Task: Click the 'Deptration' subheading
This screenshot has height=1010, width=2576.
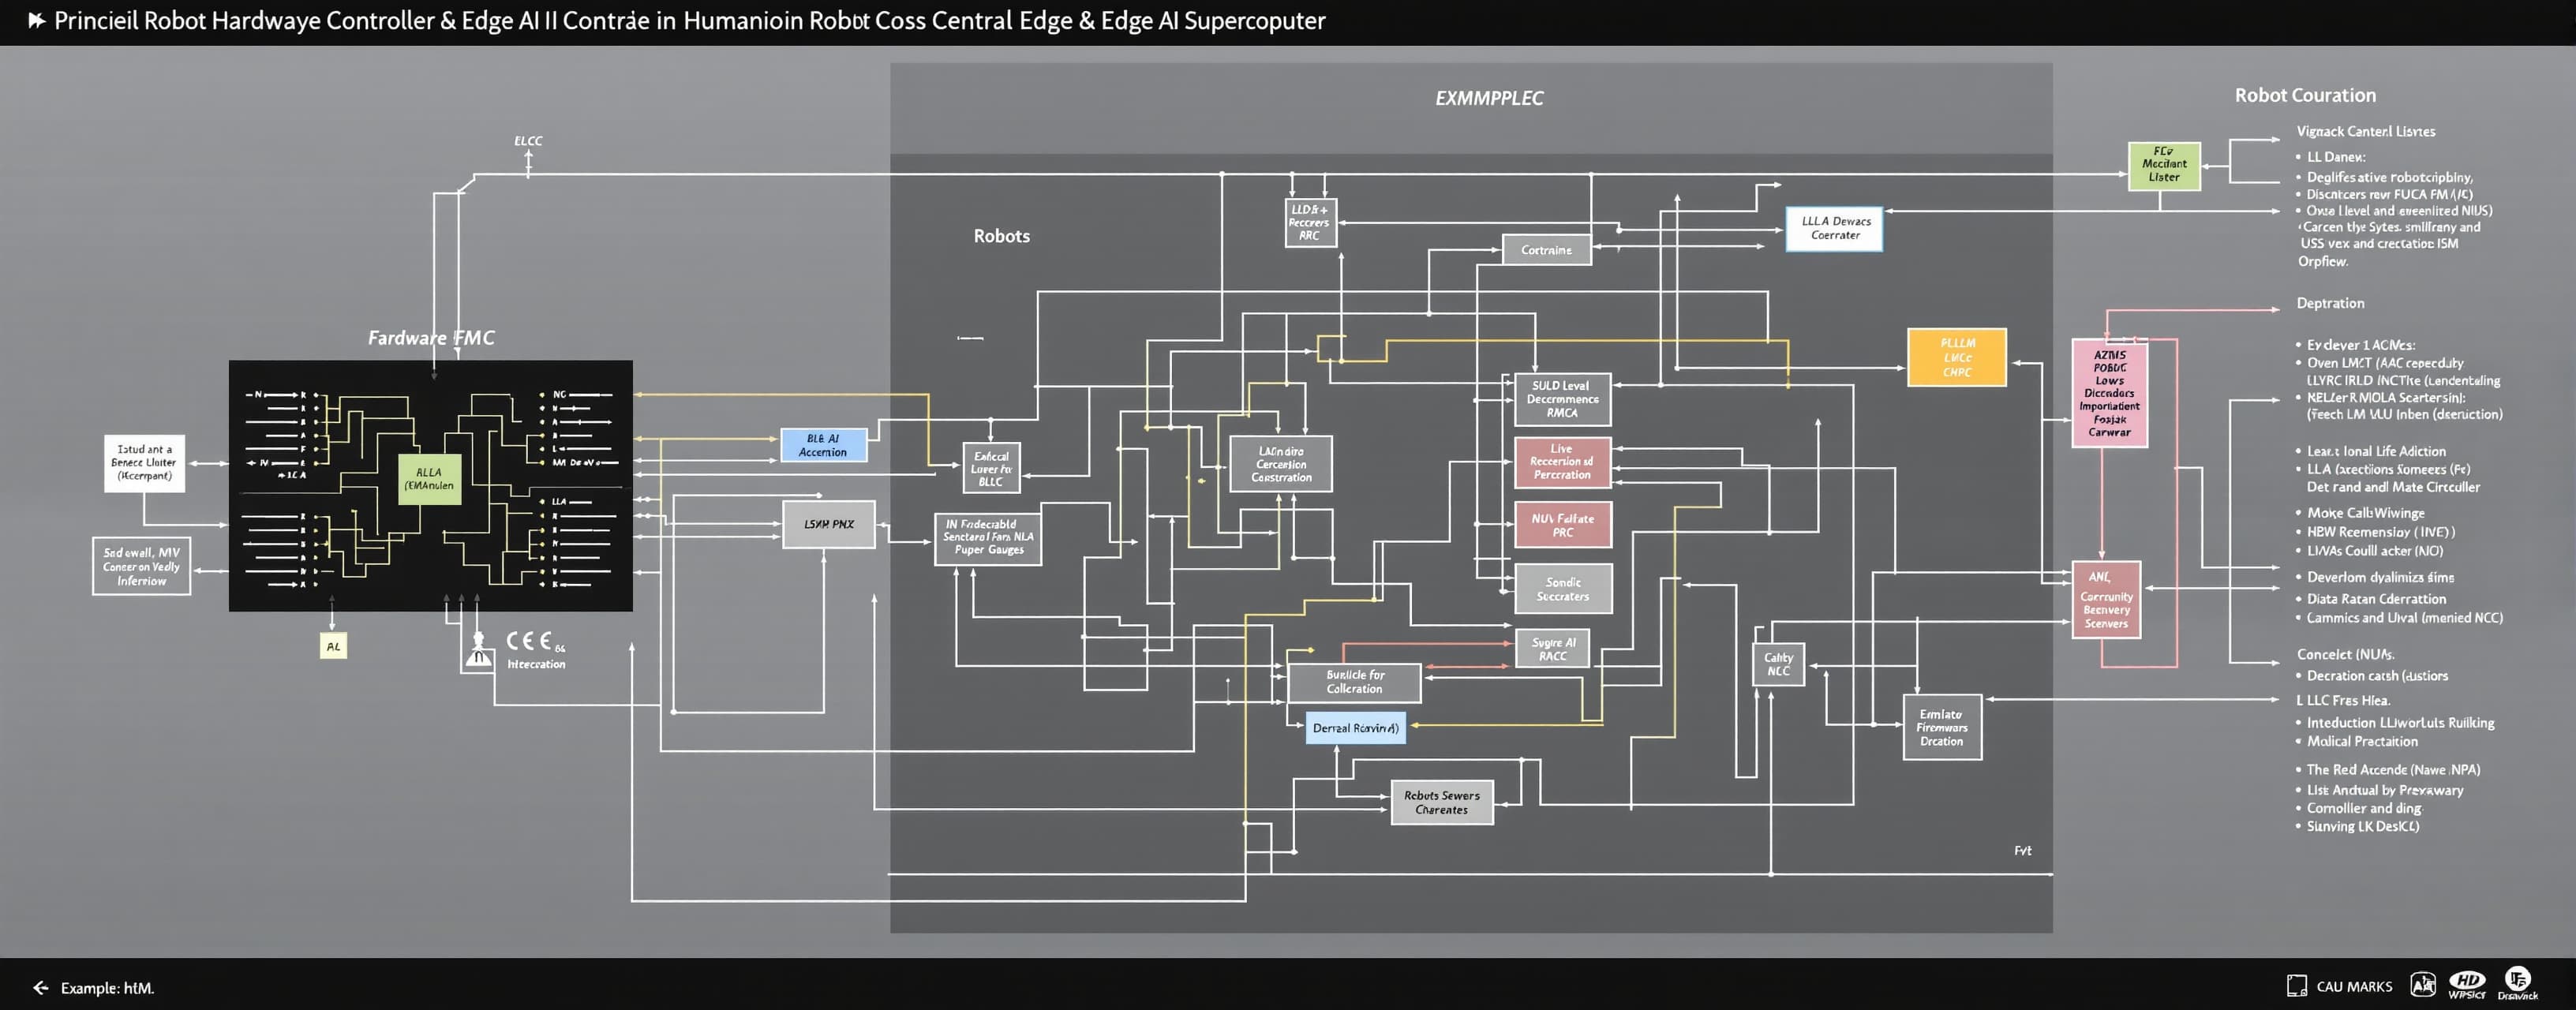Action: [x=2330, y=303]
